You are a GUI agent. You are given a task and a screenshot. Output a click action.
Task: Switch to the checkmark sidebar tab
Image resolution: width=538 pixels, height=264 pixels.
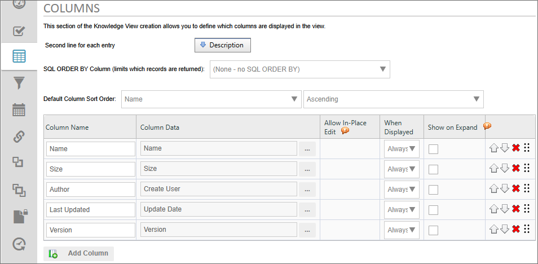(19, 30)
